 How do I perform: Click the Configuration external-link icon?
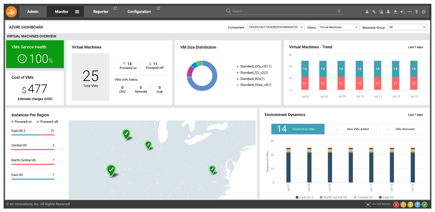(x=158, y=8)
